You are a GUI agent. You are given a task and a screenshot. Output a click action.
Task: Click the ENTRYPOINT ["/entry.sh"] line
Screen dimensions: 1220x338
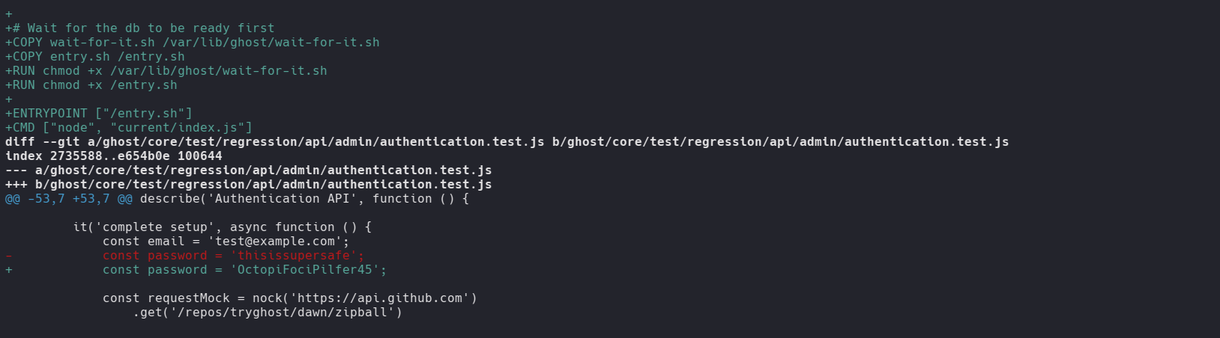pos(99,114)
